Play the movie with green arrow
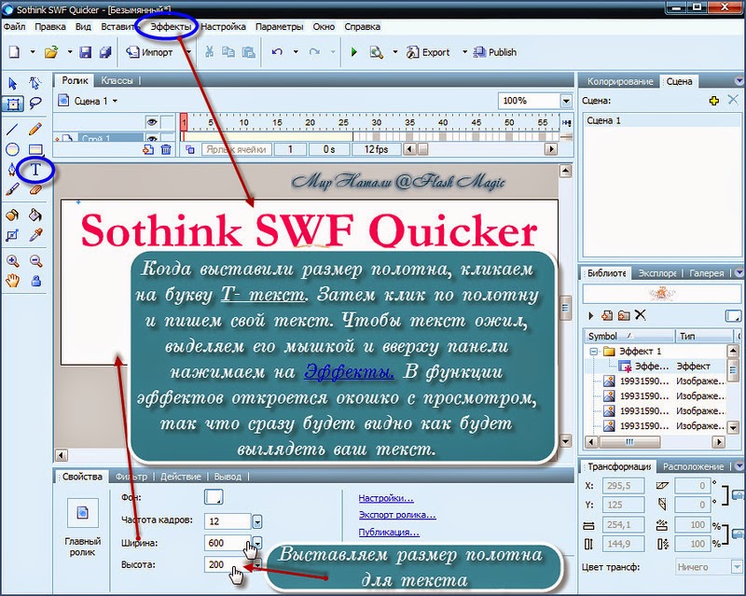 pos(354,52)
